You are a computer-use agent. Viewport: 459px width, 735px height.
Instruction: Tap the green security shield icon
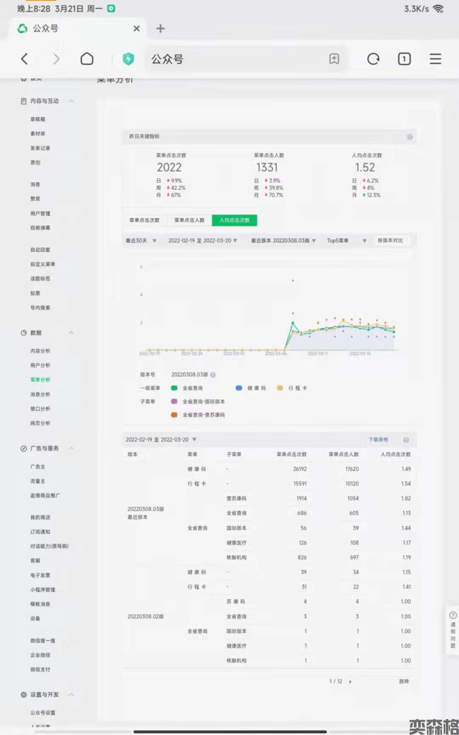click(128, 59)
